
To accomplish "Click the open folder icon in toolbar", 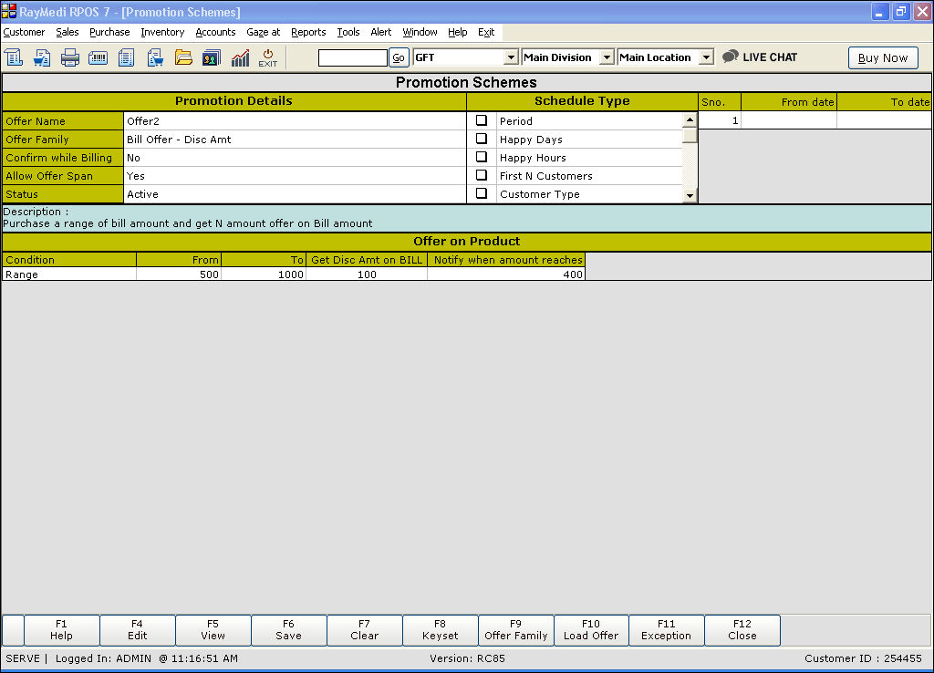I will point(183,57).
